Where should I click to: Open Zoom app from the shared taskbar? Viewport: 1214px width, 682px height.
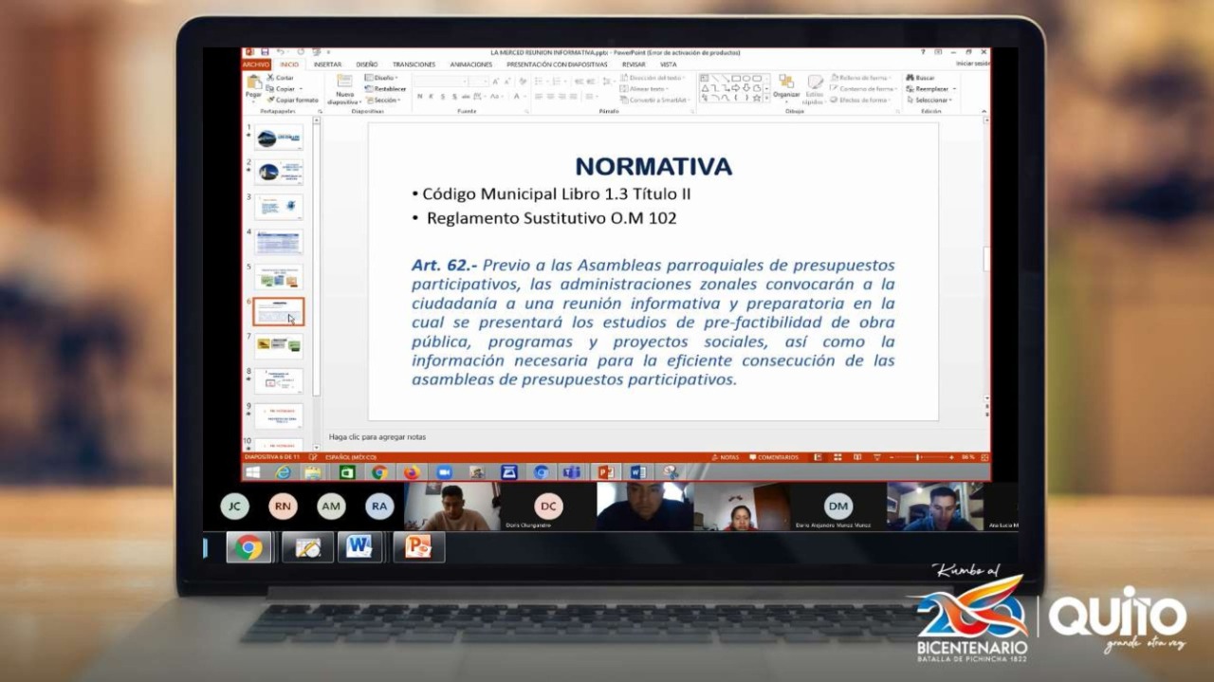click(444, 472)
